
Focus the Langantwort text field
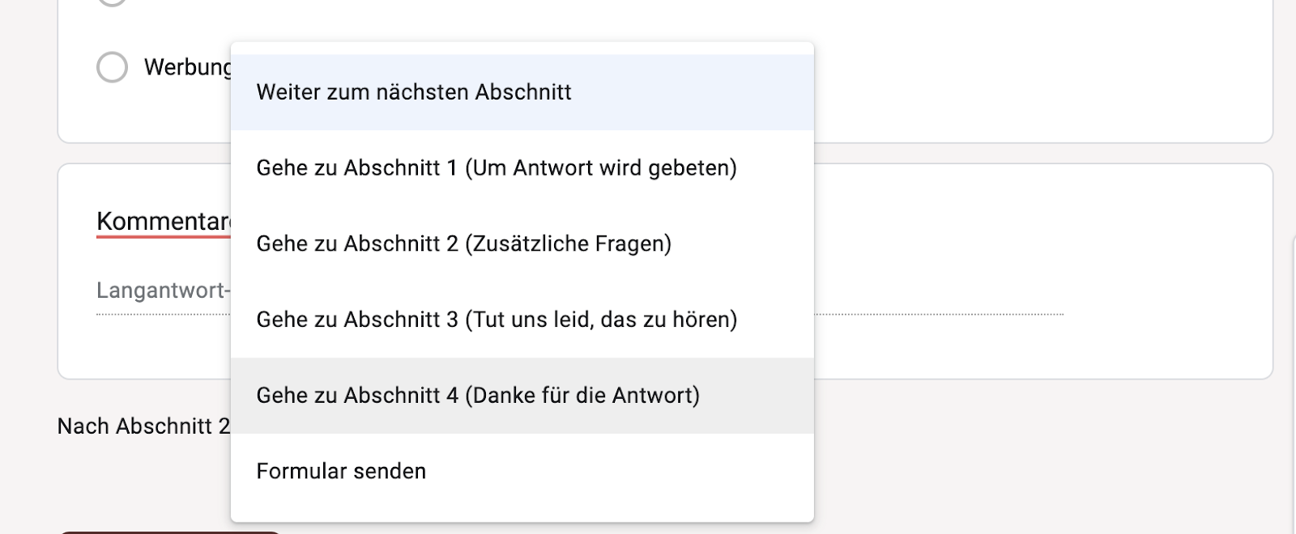[162, 290]
